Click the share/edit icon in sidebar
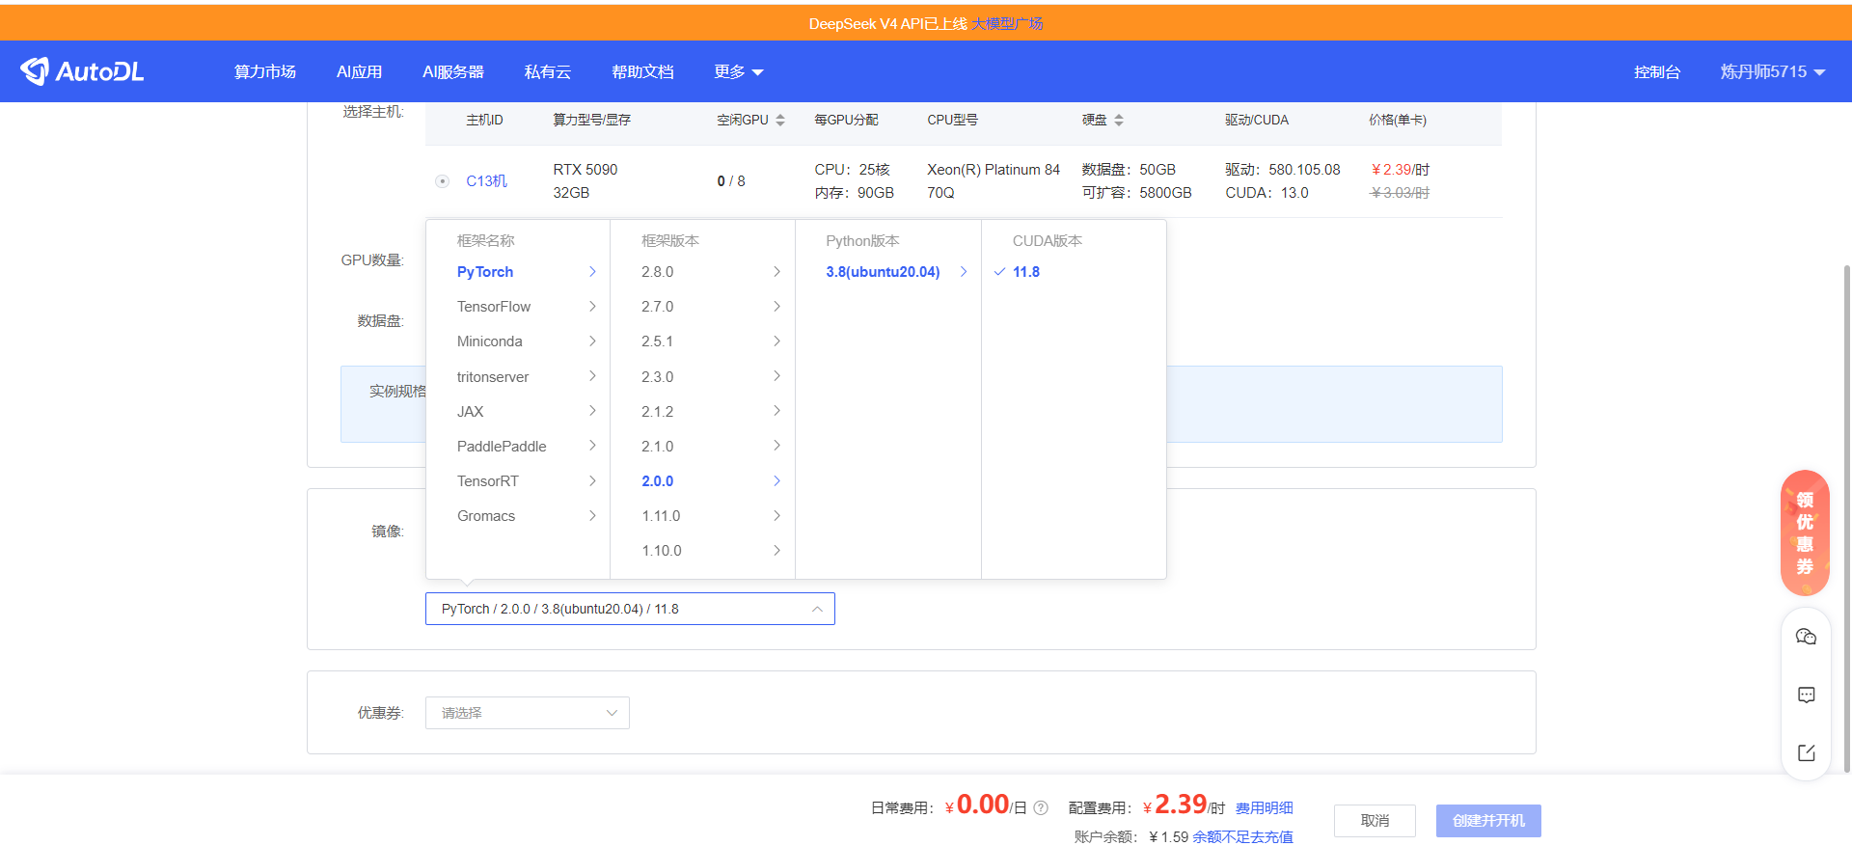Viewport: 1852px width, 846px height. tap(1806, 752)
